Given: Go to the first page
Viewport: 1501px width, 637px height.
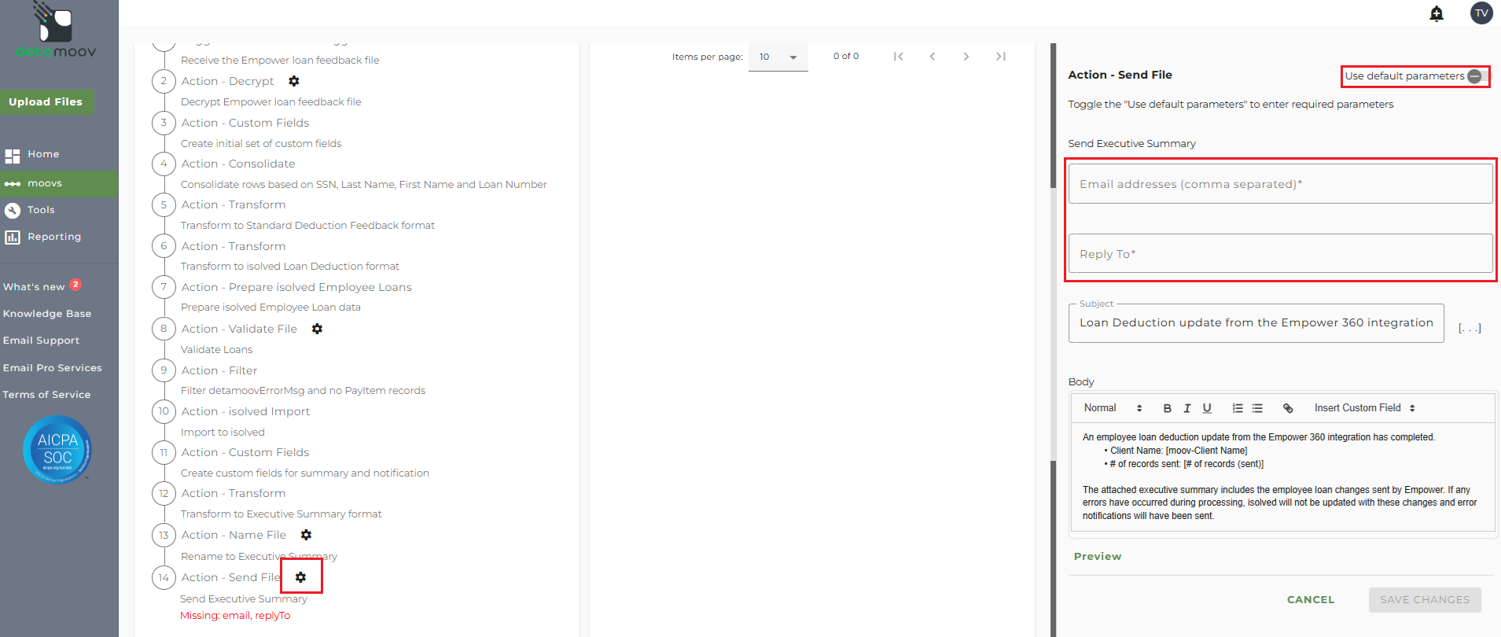Looking at the screenshot, I should 899,57.
